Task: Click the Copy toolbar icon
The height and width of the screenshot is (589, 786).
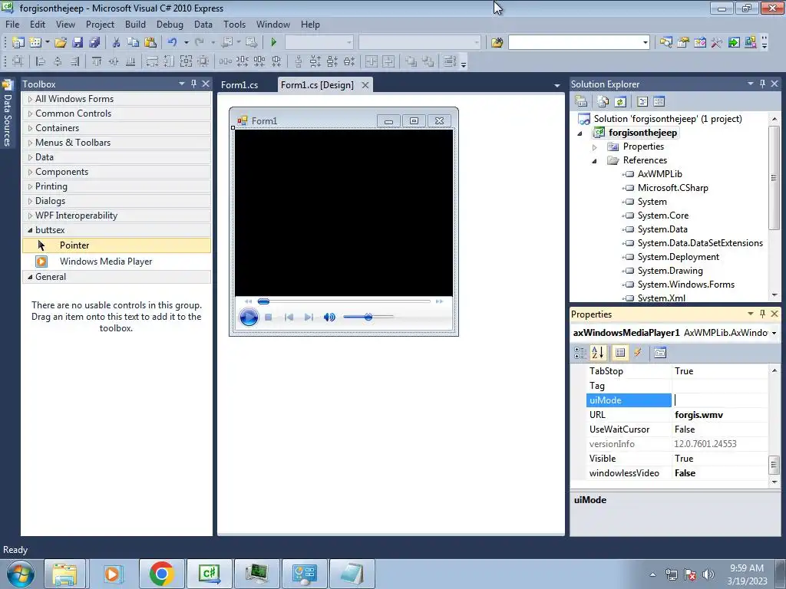Action: tap(133, 43)
